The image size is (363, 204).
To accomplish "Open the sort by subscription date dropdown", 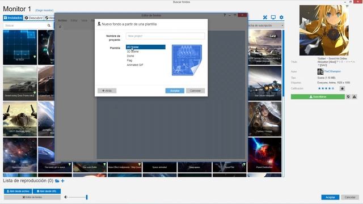I will pos(266,25).
